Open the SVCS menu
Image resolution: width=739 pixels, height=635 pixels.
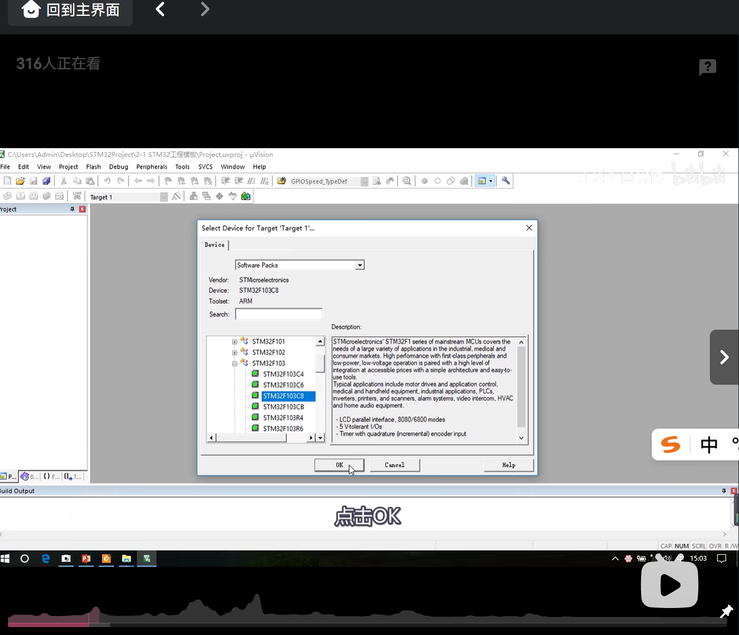coord(205,167)
